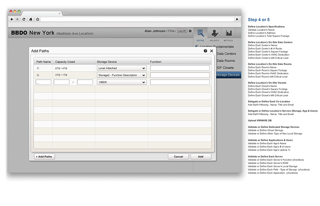Viewport: 320px width, 206px height.
Task: Click the browser forward arrow
Action: point(17,19)
